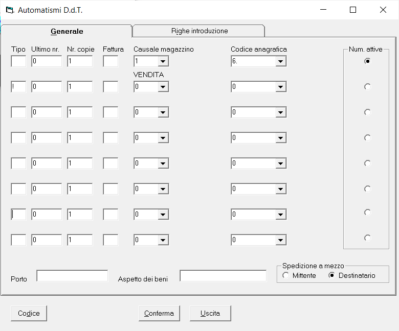Image resolution: width=399 pixels, height=331 pixels.
Task: Open fourth row Codice anagrafica dropdown
Action: (x=280, y=138)
